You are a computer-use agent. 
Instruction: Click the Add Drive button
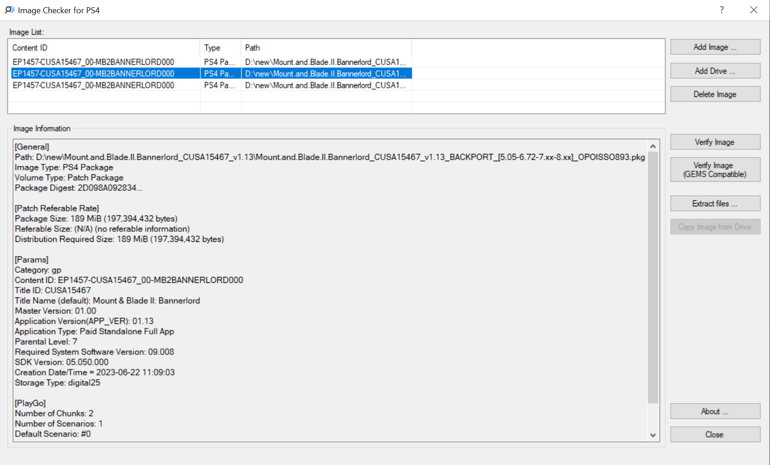tap(715, 71)
